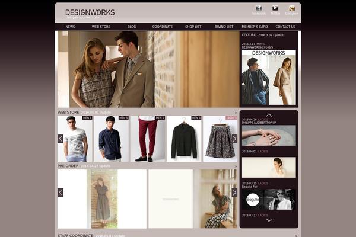
Task: Click the LADIE'S tag on the skirt
Action: coord(231,118)
